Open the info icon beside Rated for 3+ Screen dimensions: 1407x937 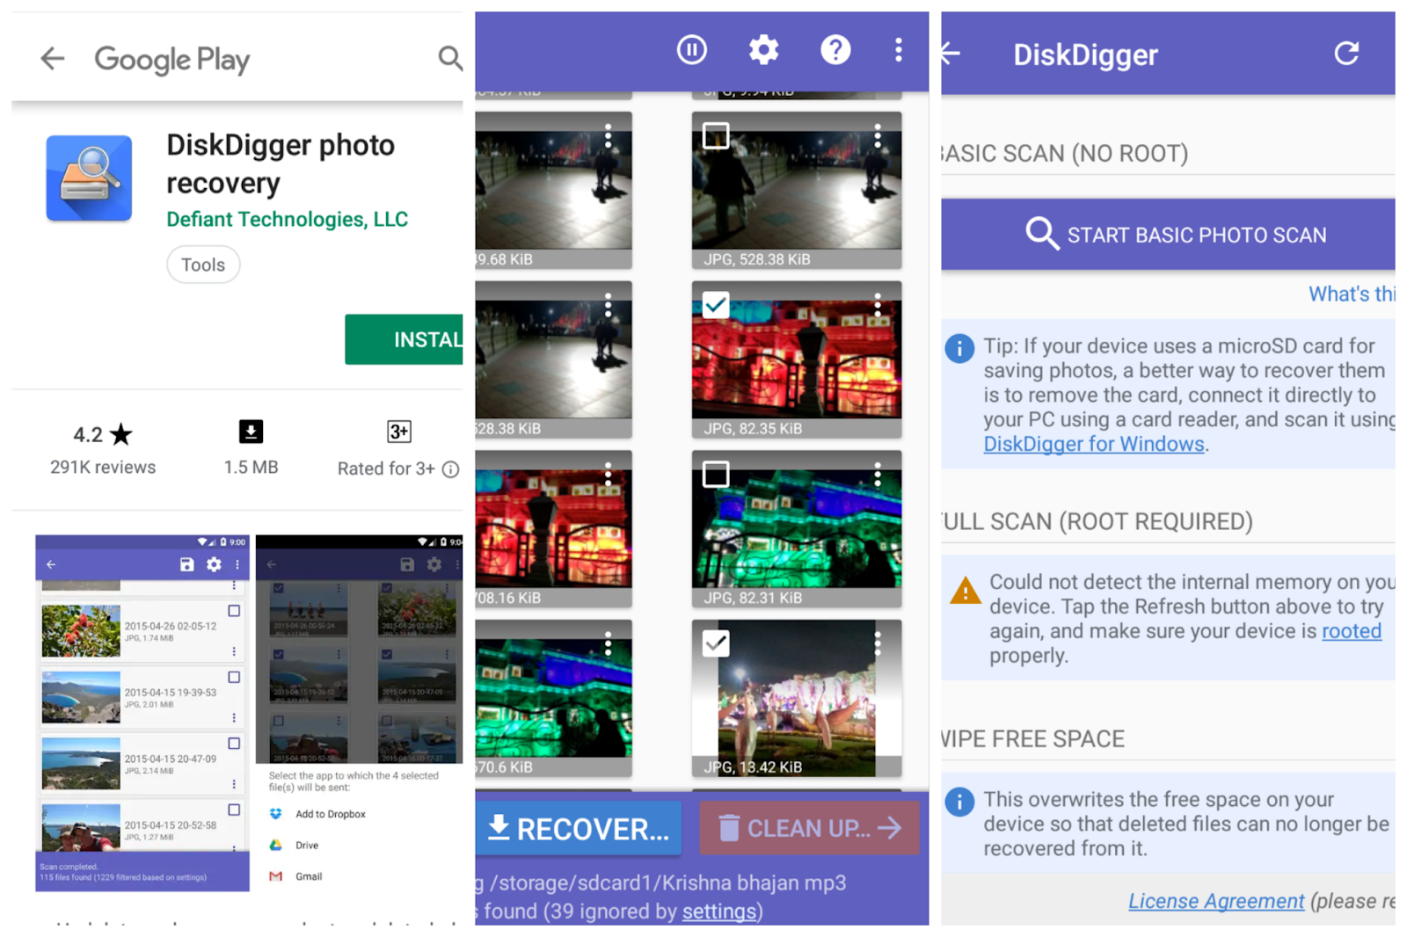(x=450, y=469)
